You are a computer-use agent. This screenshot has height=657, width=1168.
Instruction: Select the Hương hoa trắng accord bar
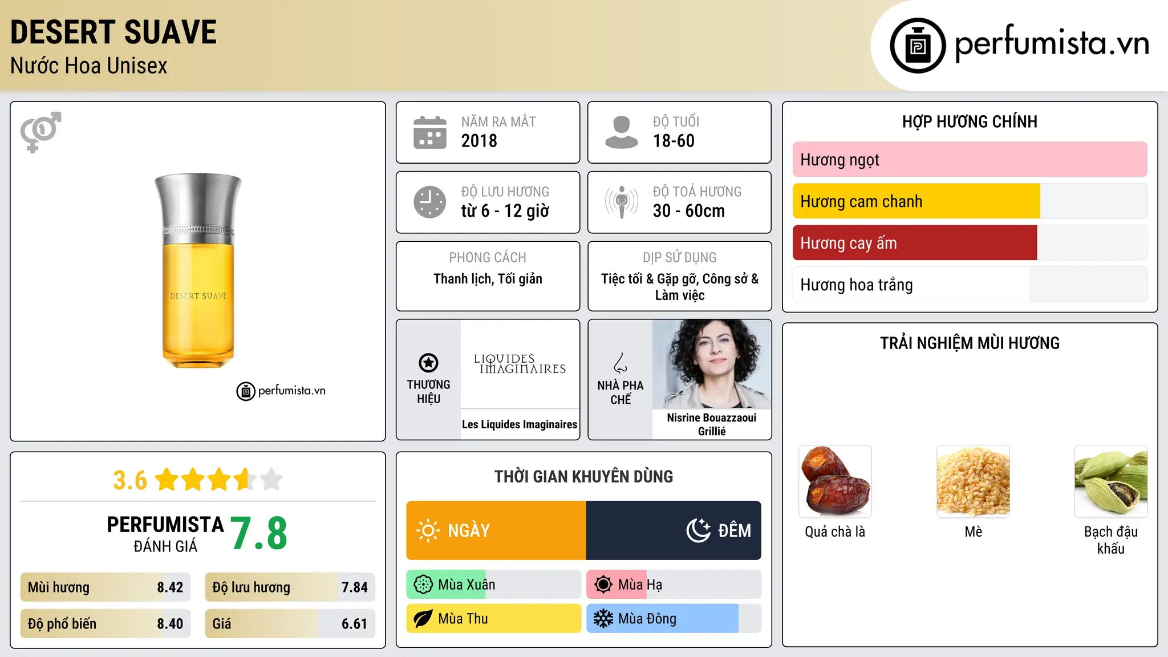pos(970,285)
